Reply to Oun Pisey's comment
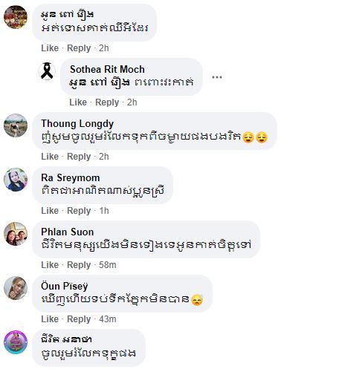 pos(79,319)
